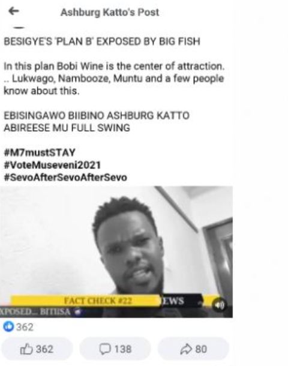This screenshot has height=366, width=288.
Task: Open the #VoteMuseveni2021 hashtag
Action: (52, 165)
